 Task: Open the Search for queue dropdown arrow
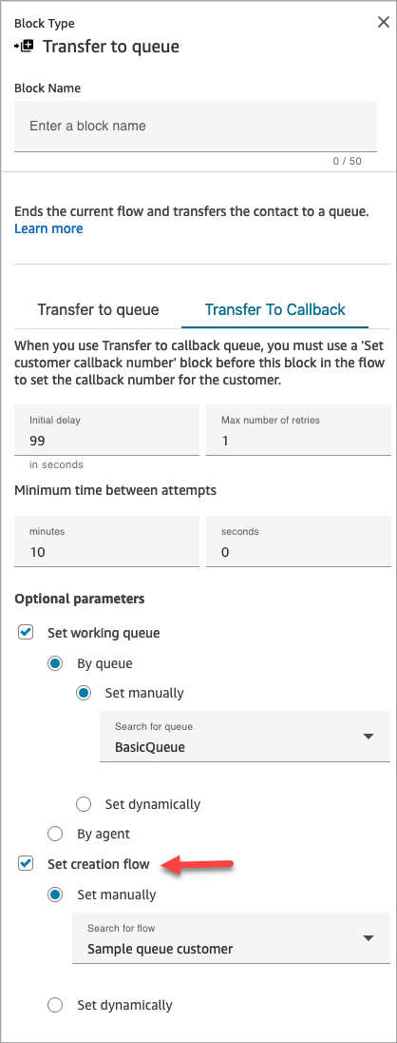[x=369, y=737]
